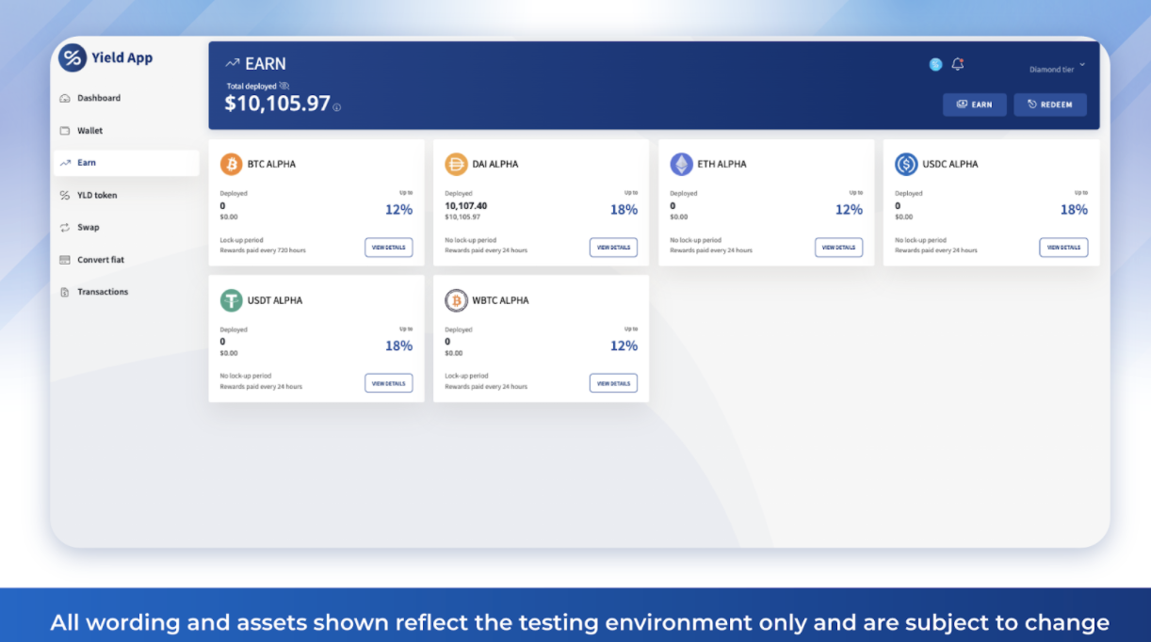Screen dimensions: 1151x642
Task: Click the ETH ALPHA title
Action: coord(721,164)
